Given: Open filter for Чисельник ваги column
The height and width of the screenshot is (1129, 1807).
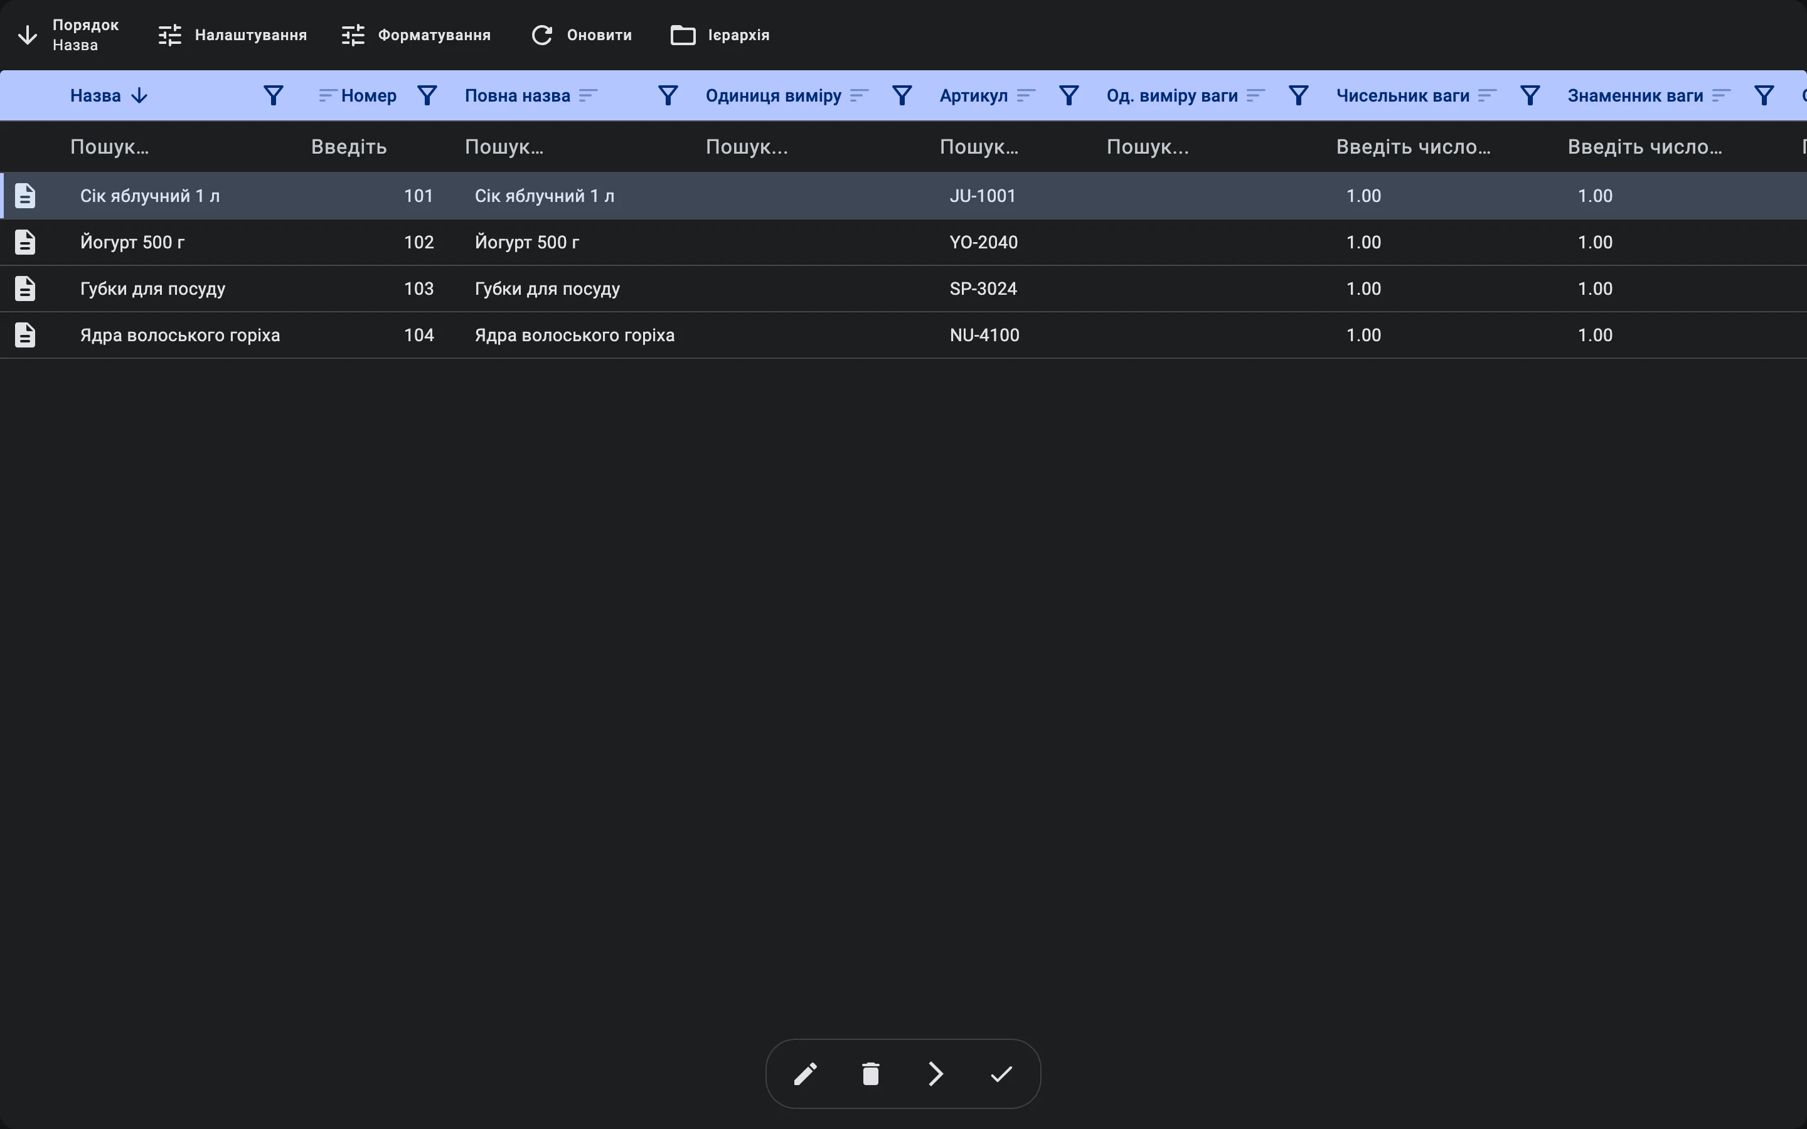Looking at the screenshot, I should point(1530,95).
